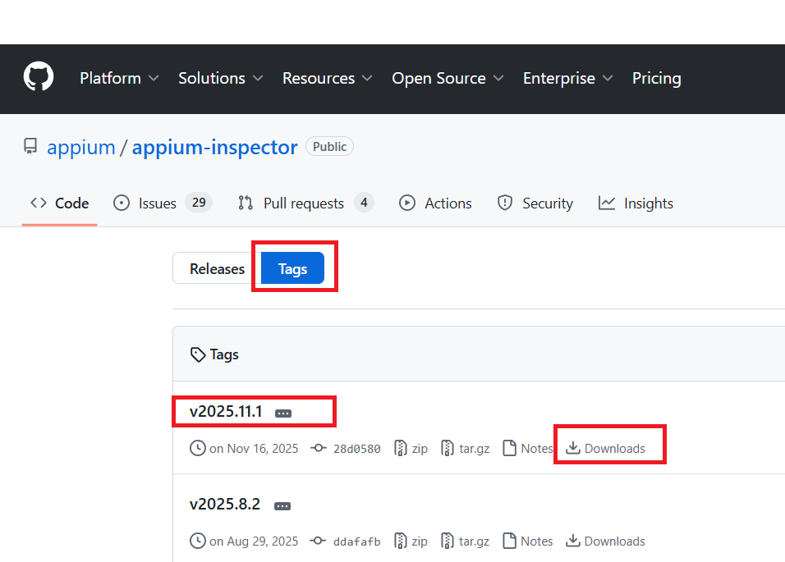Select the Tags view button
This screenshot has height=562, width=785.
tap(292, 268)
